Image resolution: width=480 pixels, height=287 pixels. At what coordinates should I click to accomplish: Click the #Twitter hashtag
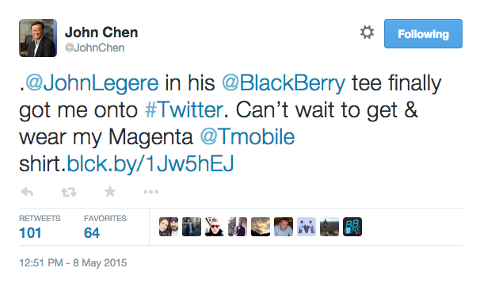(184, 109)
